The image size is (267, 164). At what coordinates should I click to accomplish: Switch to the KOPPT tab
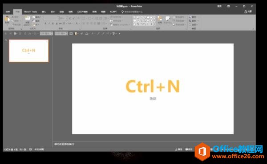(113, 12)
